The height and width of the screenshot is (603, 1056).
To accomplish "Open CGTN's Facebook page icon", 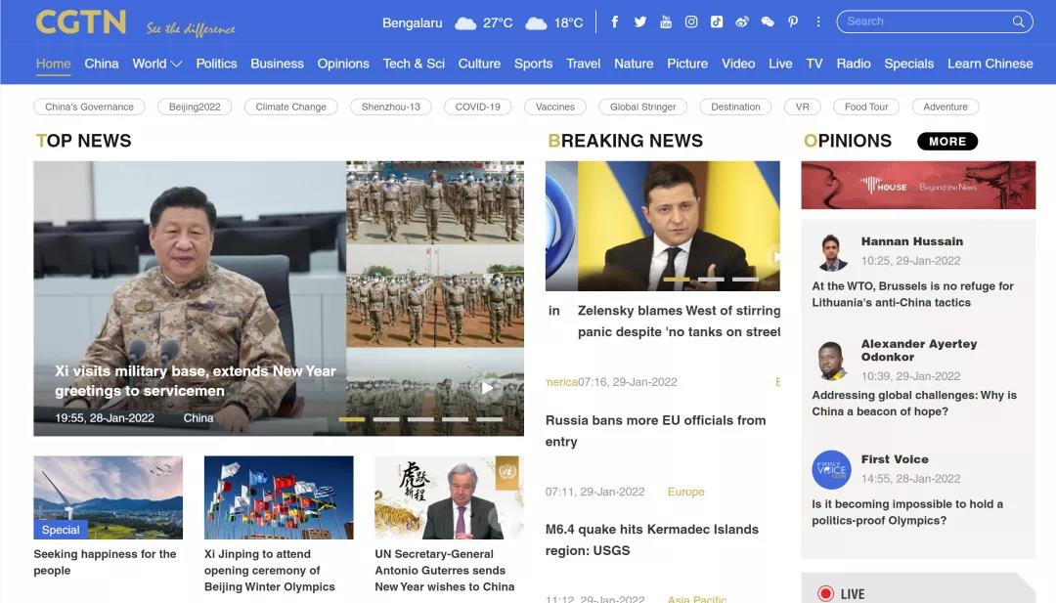I will coord(614,22).
